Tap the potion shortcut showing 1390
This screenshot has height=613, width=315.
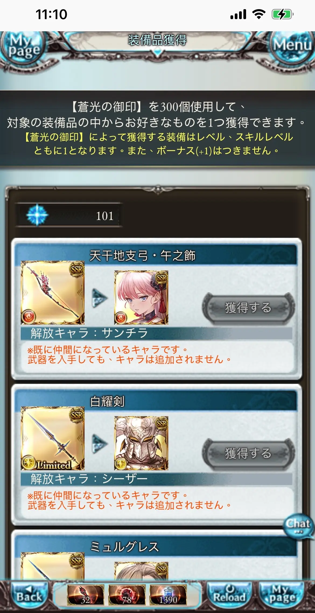[168, 595]
